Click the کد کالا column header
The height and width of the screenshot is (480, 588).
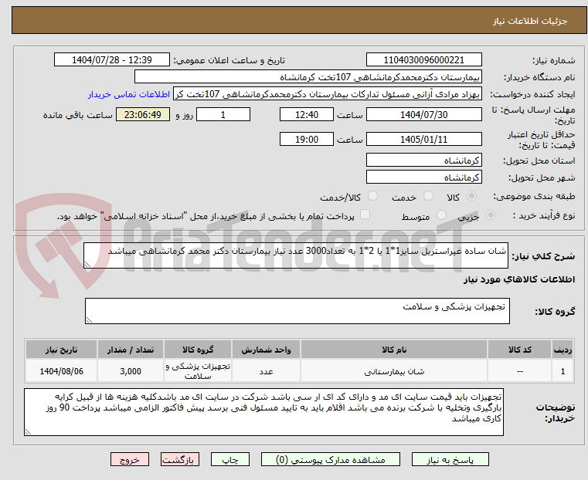pos(519,350)
